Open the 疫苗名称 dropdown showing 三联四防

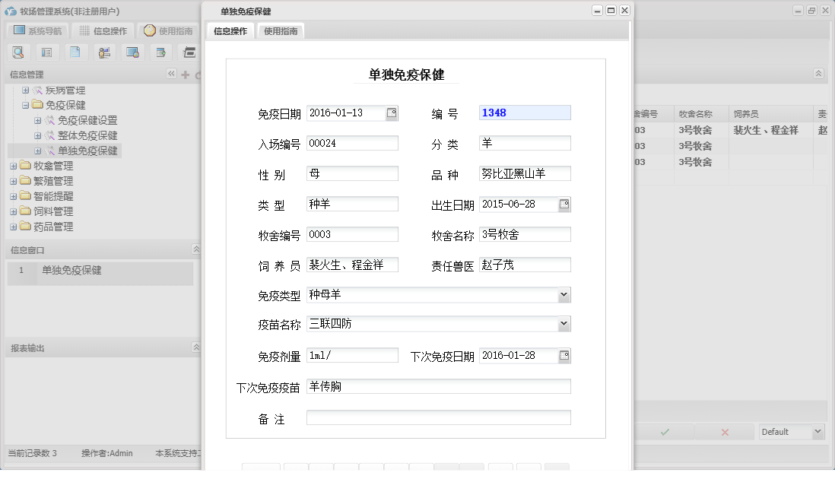(x=564, y=323)
